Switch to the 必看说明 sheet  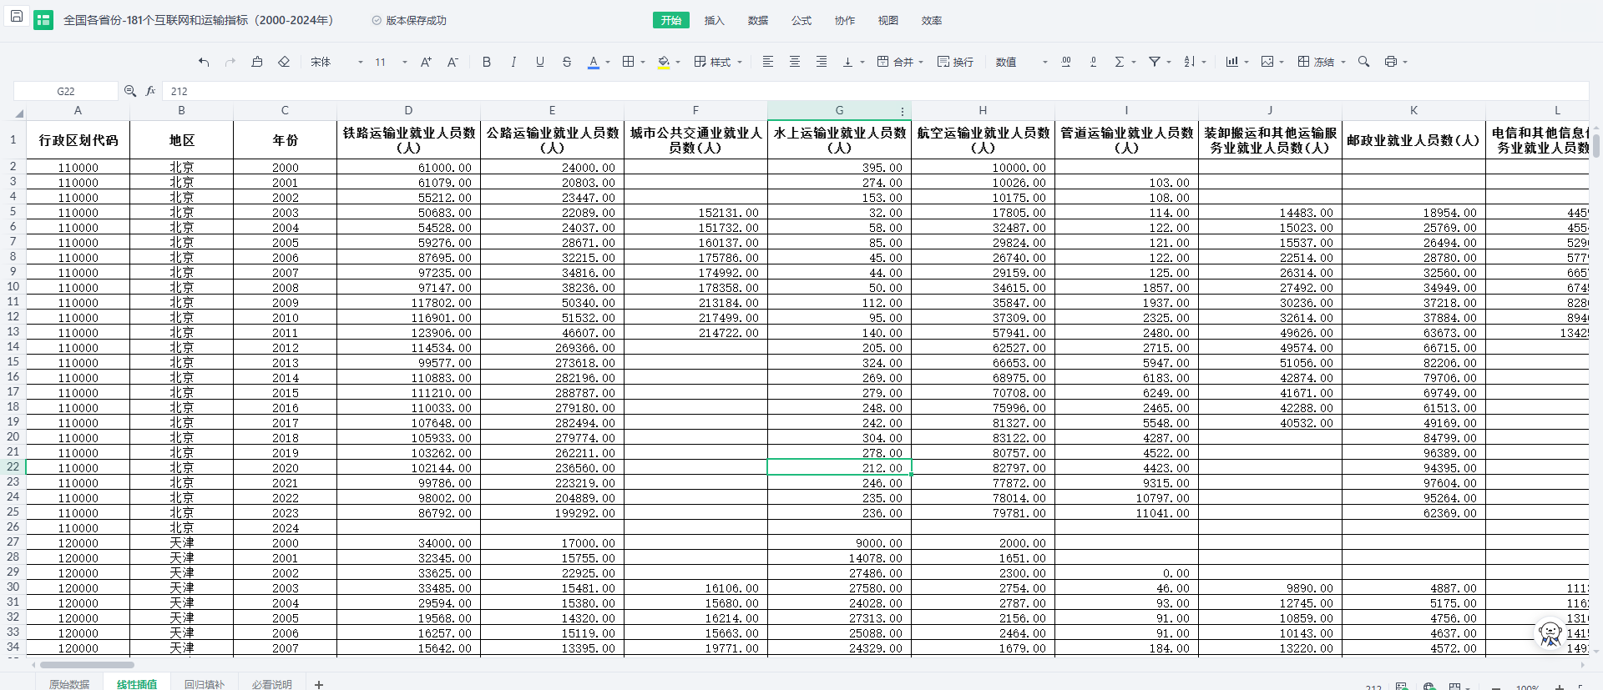coord(272,683)
